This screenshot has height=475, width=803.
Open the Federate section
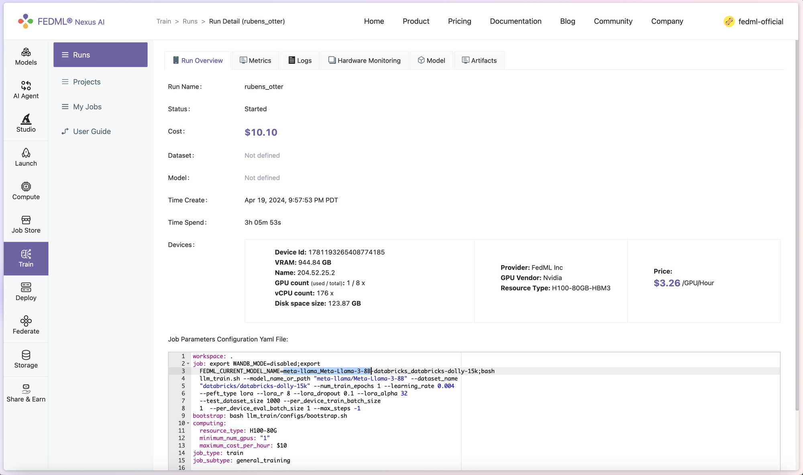[x=26, y=325]
